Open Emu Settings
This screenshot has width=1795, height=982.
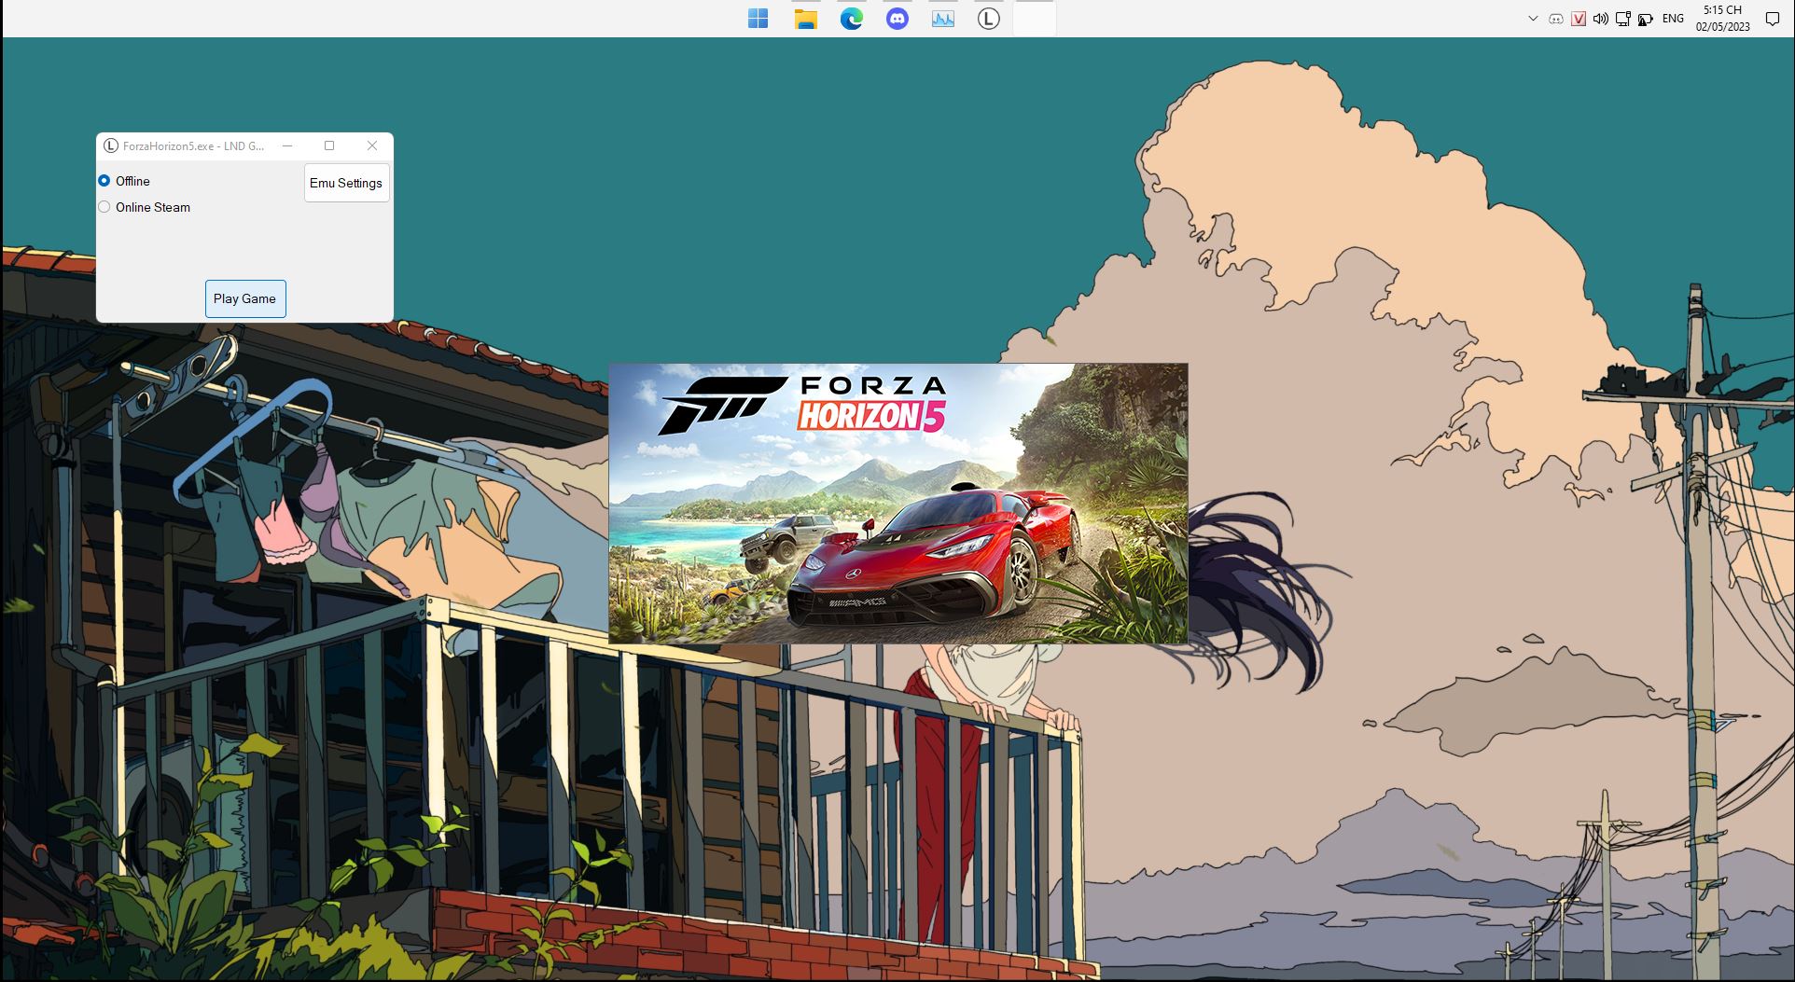(346, 183)
